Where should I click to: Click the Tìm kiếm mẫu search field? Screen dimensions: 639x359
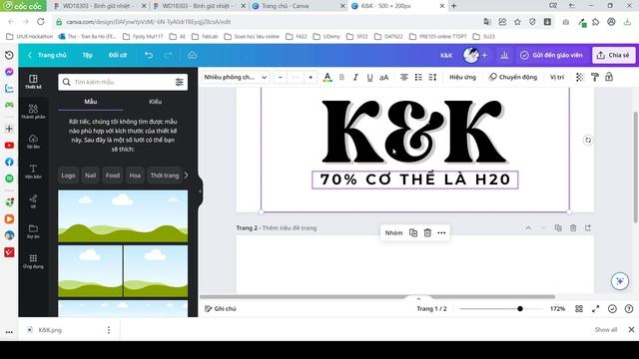point(122,82)
